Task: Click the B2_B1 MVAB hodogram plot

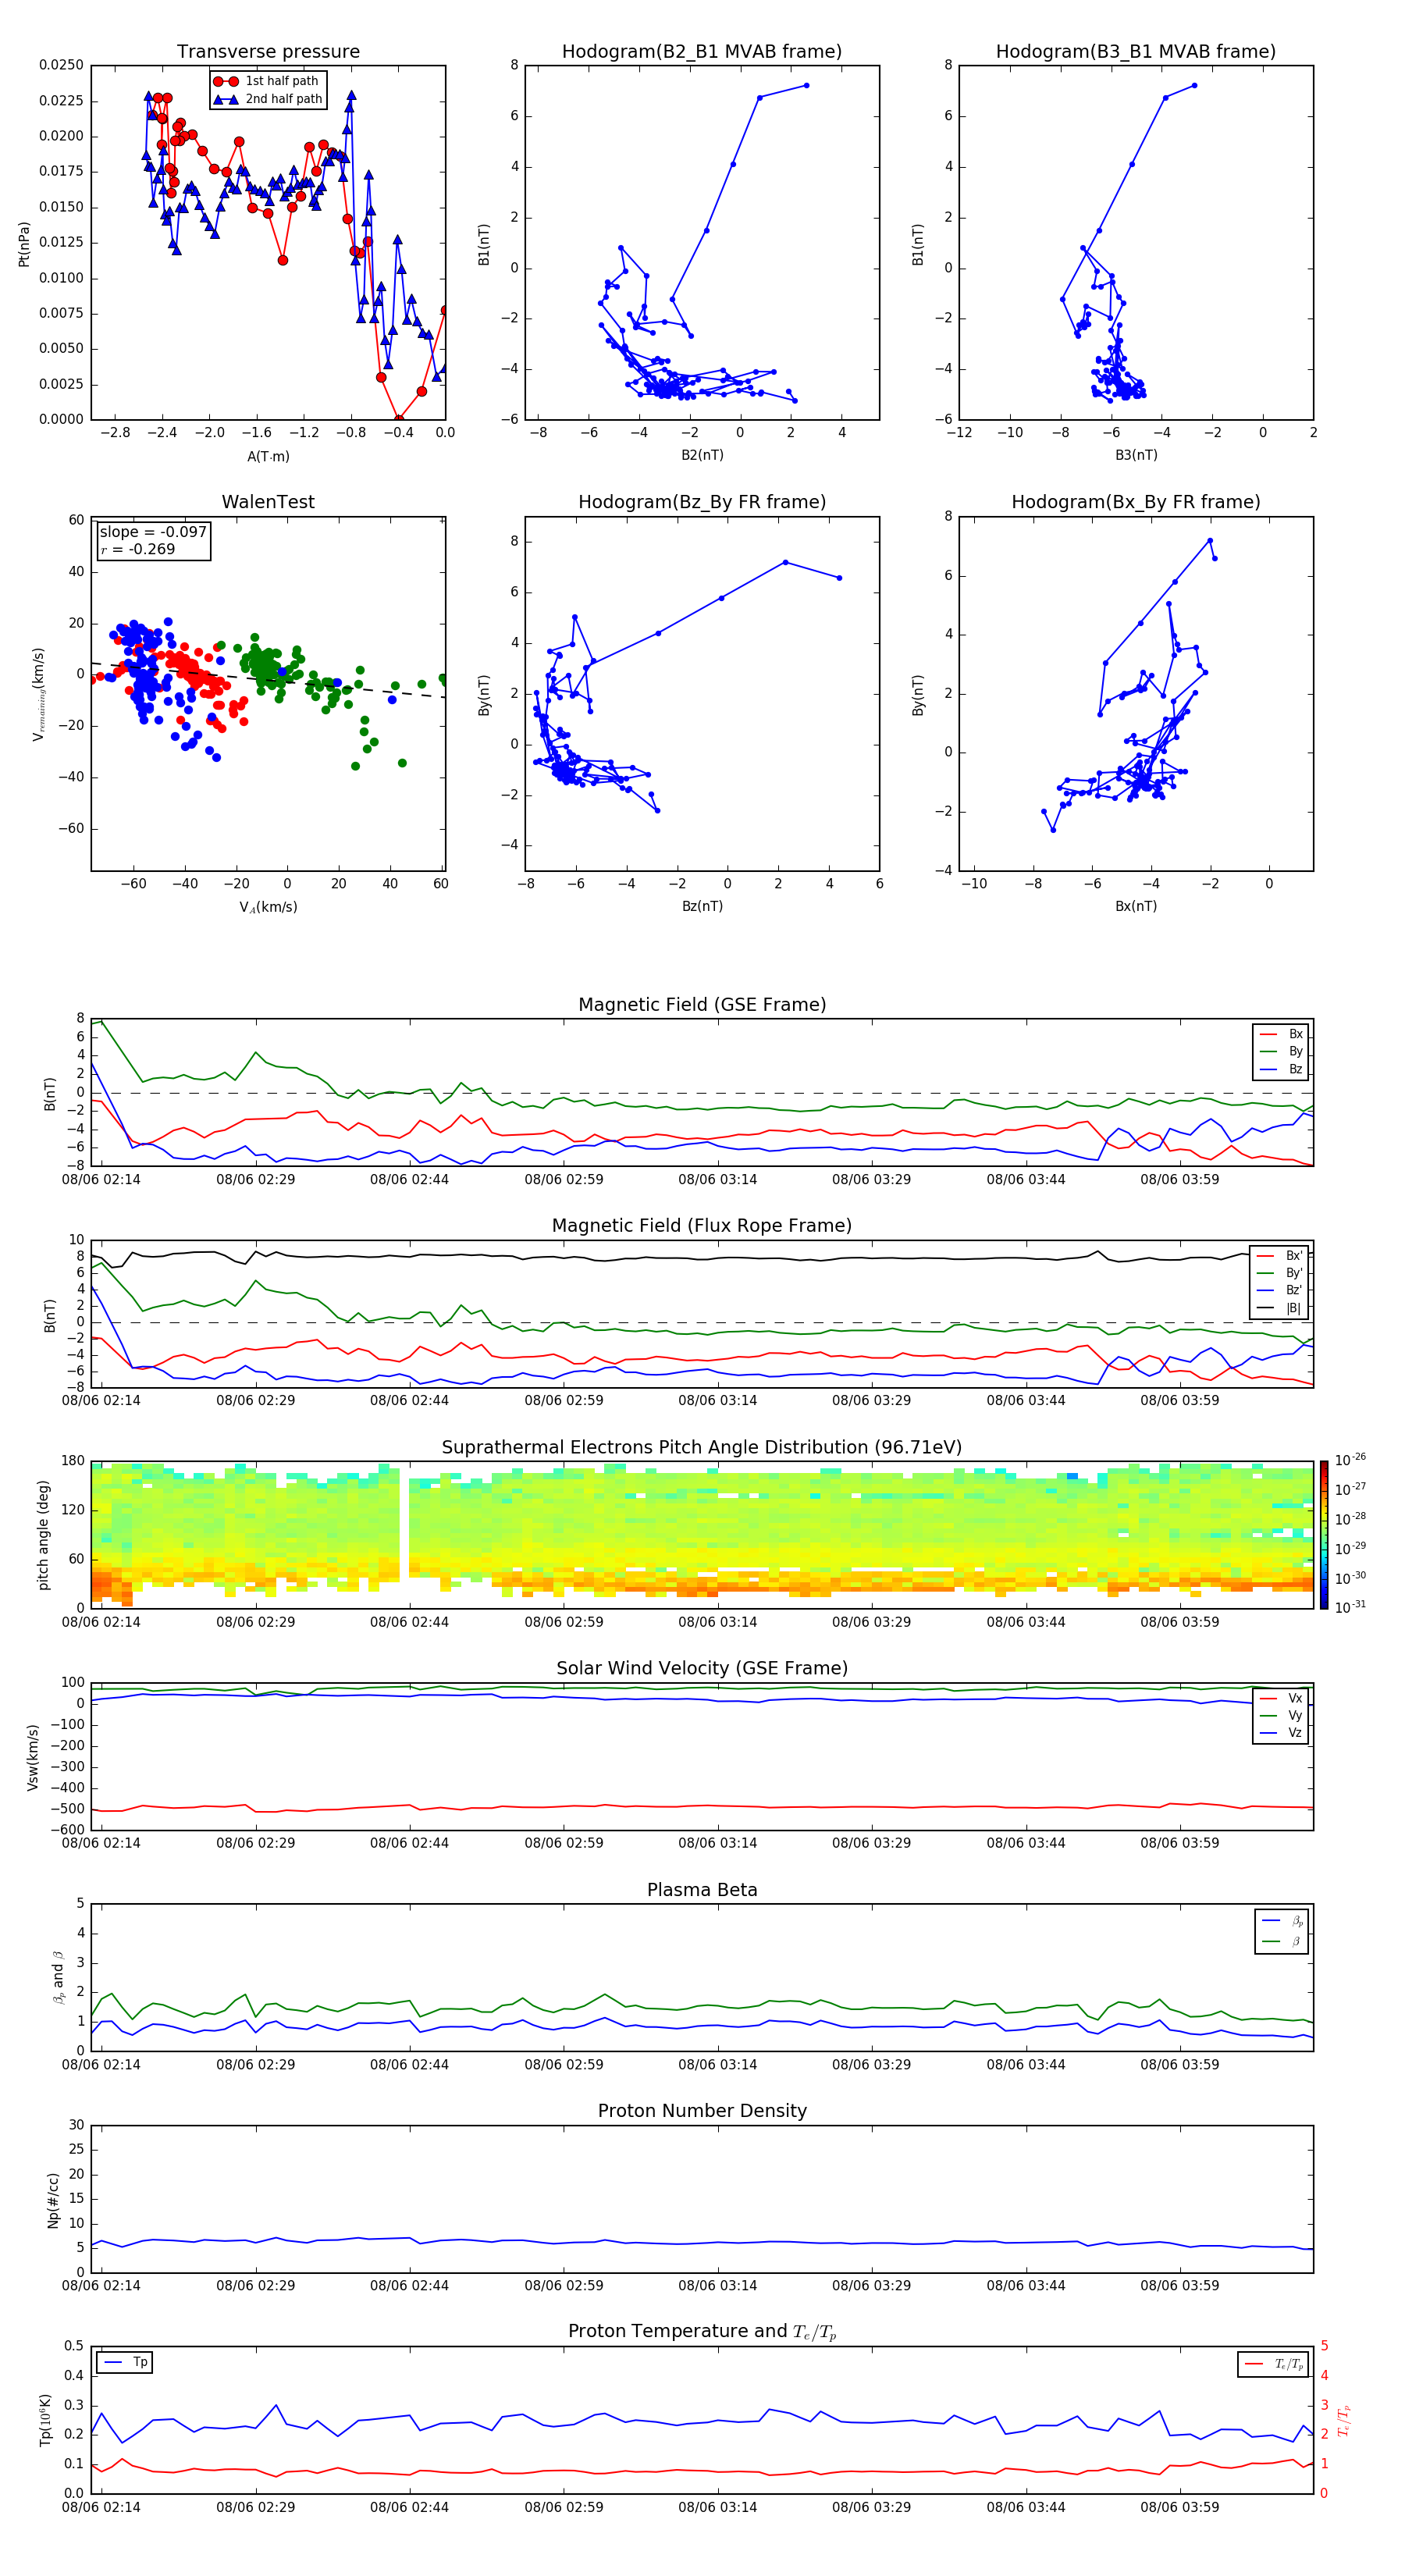Action: click(x=702, y=243)
